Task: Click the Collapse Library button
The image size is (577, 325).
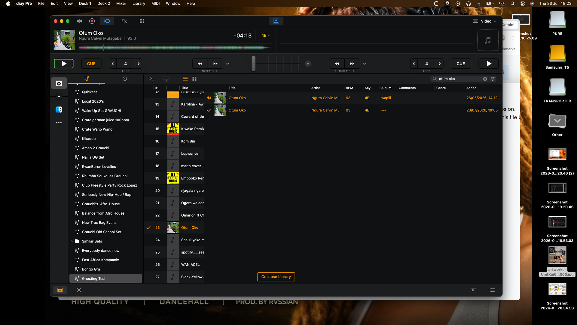Action: coord(276,277)
